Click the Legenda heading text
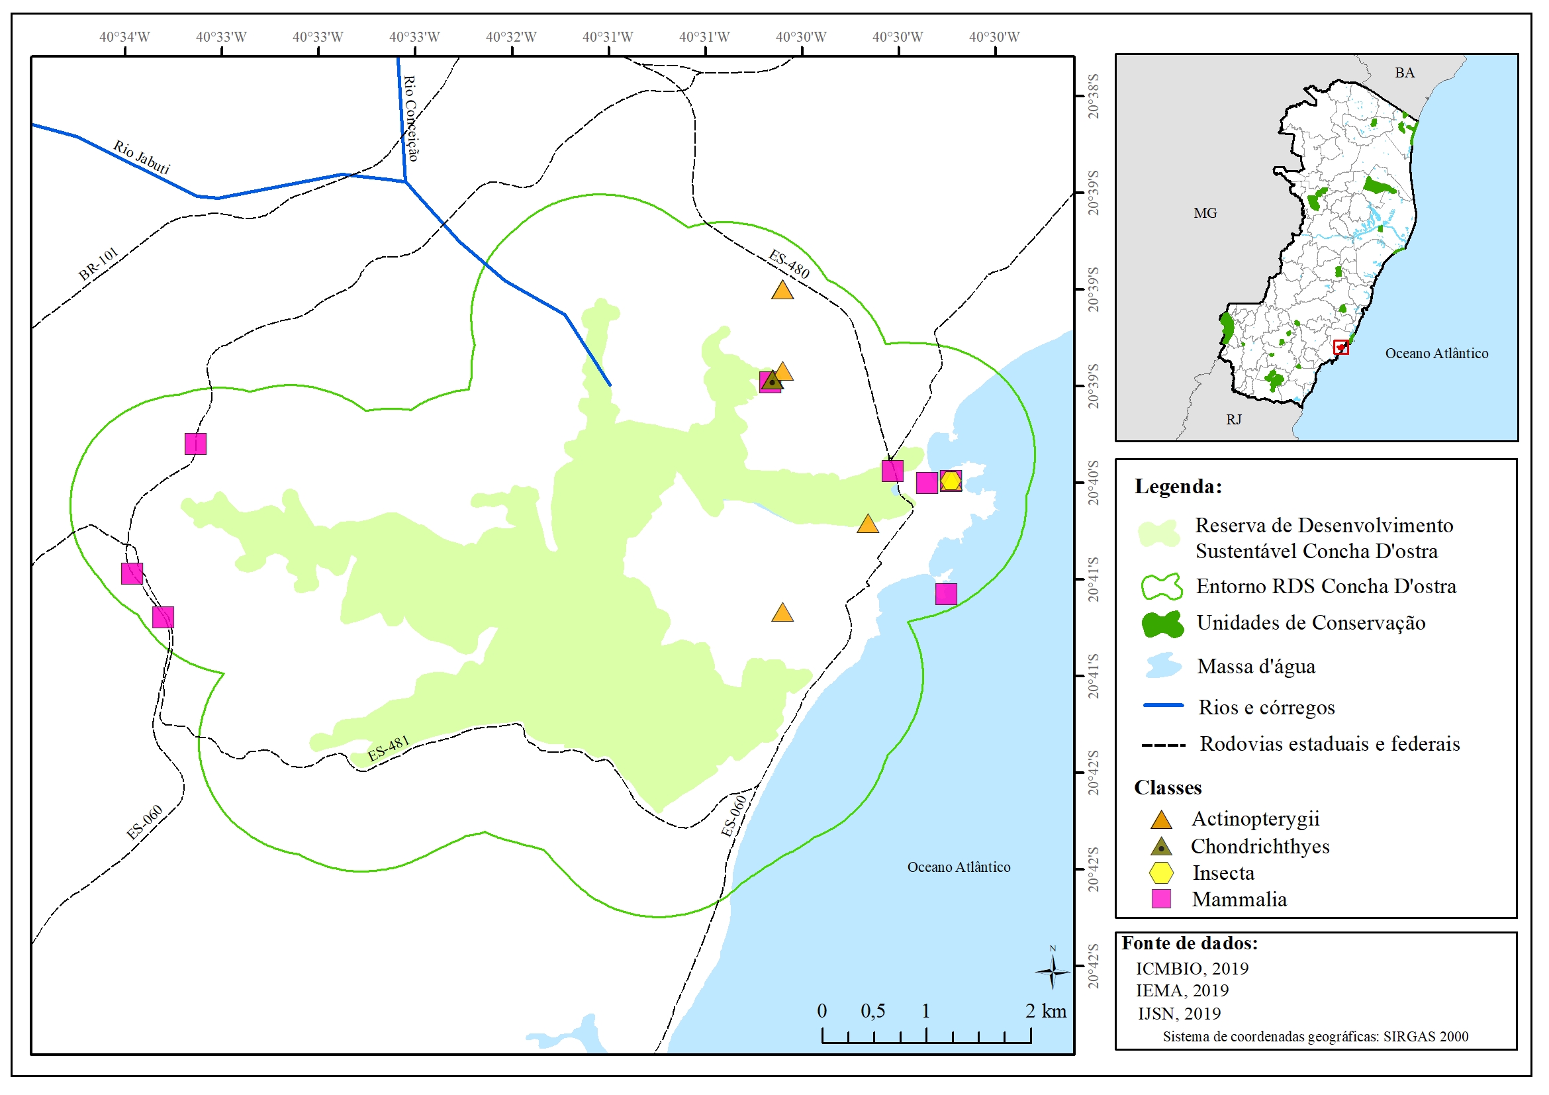The height and width of the screenshot is (1095, 1549). click(x=1178, y=487)
